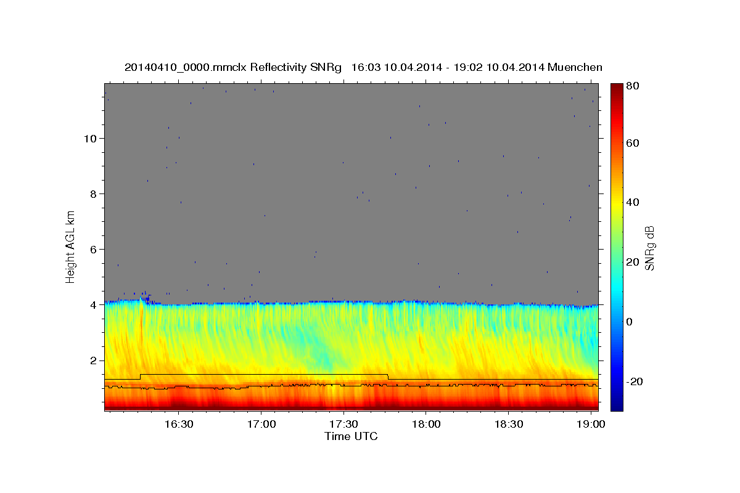Click the height tick label 8
Screen dimensions: 740x493
pyautogui.click(x=94, y=194)
